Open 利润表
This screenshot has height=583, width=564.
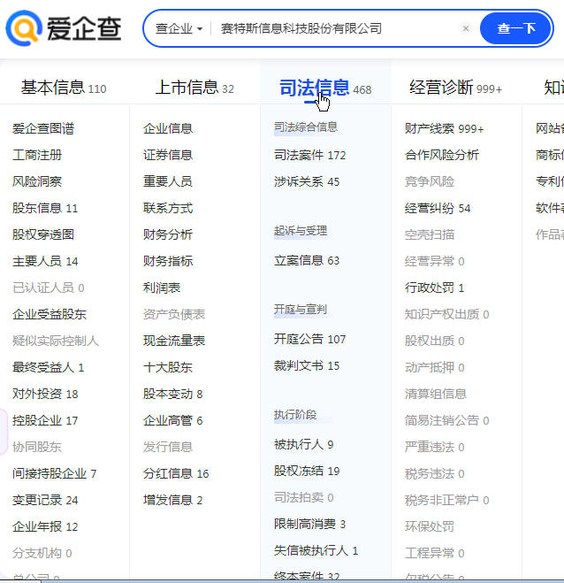coord(162,288)
